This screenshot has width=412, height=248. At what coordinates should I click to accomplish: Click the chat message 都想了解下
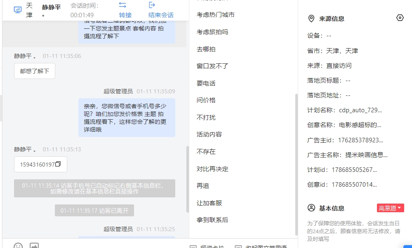(x=34, y=71)
